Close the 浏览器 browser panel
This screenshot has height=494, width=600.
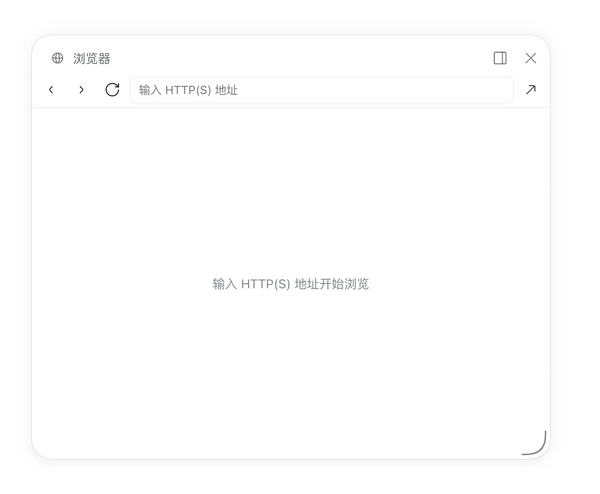[531, 58]
